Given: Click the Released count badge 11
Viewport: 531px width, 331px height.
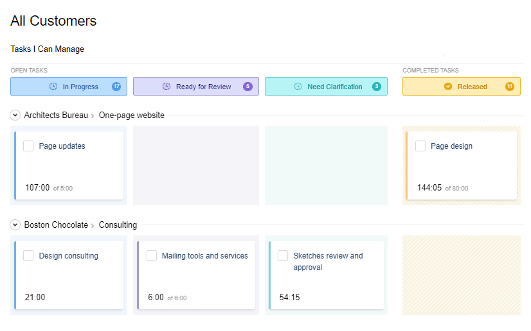Looking at the screenshot, I should click(510, 87).
